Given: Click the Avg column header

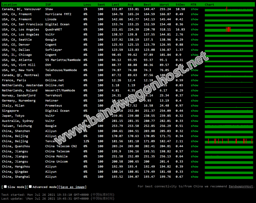Looking at the screenshot, I should click(130, 5).
